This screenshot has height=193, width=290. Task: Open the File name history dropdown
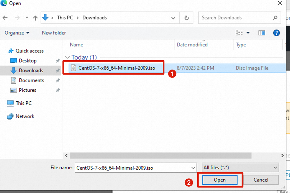click(193, 168)
